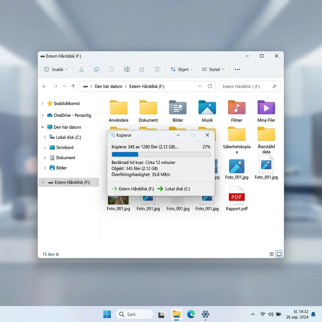Expand OneDrive - Personlig tree node

[42, 115]
